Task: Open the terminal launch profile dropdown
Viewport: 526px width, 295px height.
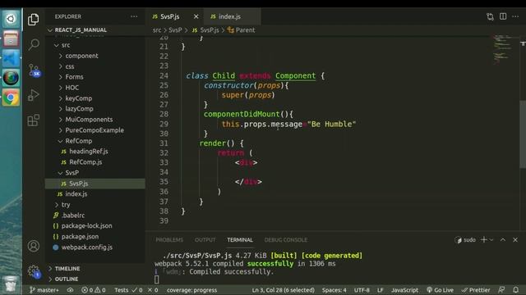Action: pyautogui.click(x=491, y=240)
